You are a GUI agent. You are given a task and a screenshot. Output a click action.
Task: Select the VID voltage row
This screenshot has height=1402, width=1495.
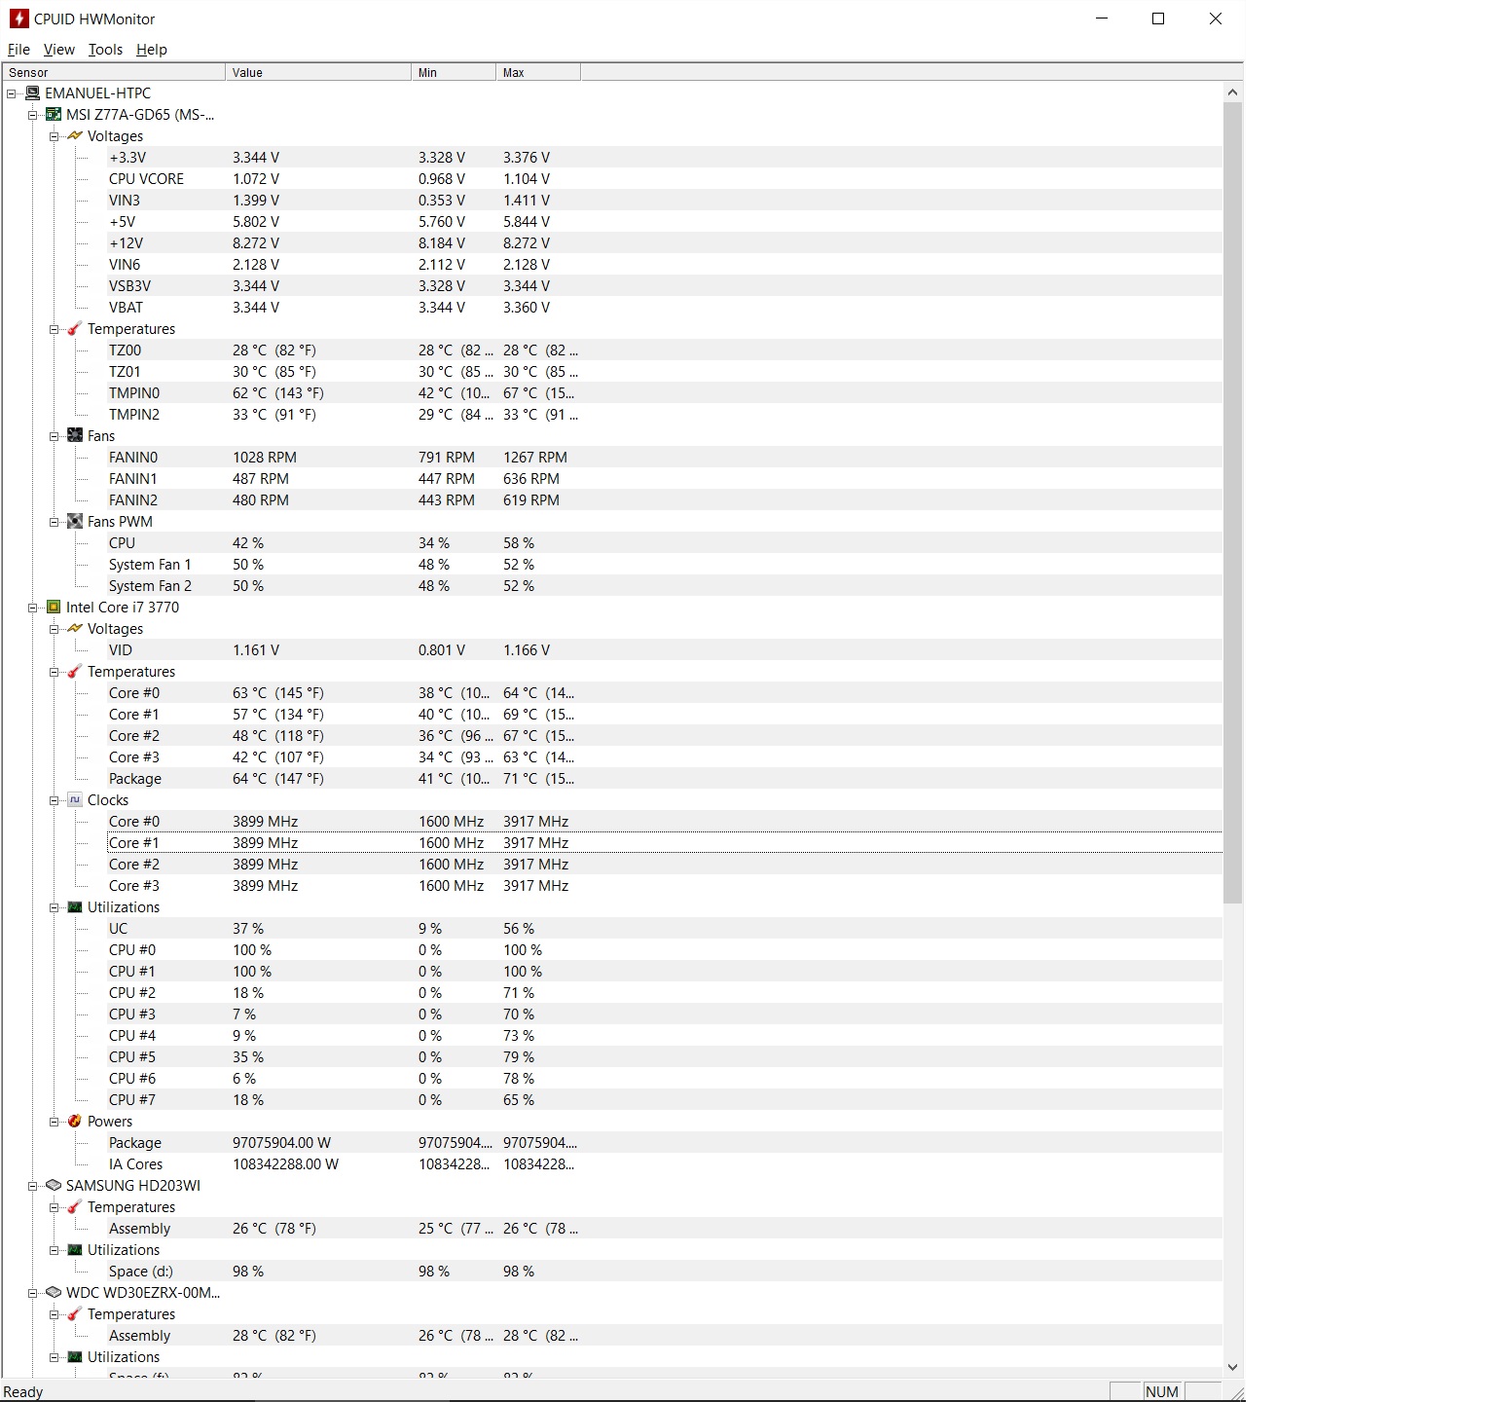(x=665, y=650)
